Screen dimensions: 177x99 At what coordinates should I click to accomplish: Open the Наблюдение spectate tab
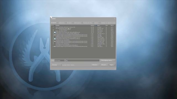pyautogui.click(x=78, y=23)
